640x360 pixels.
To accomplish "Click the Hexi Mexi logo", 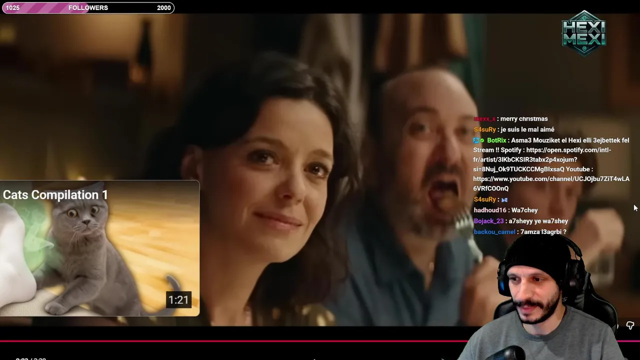I will tap(583, 33).
